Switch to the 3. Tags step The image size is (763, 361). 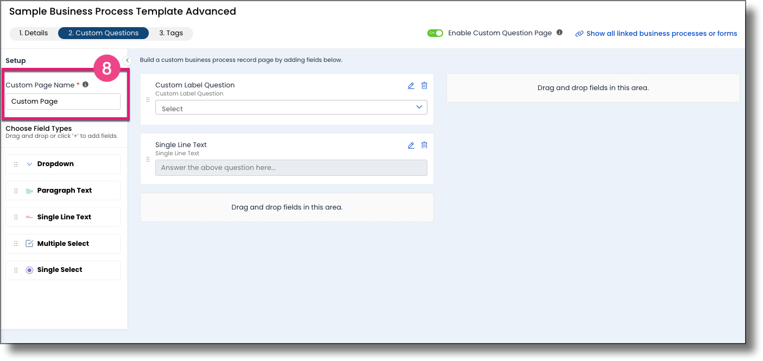171,33
